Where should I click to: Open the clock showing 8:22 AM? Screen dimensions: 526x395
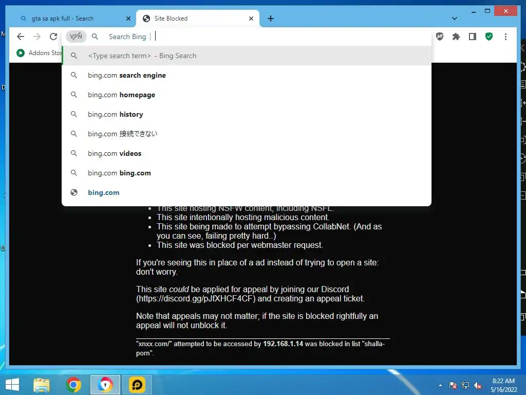click(503, 385)
